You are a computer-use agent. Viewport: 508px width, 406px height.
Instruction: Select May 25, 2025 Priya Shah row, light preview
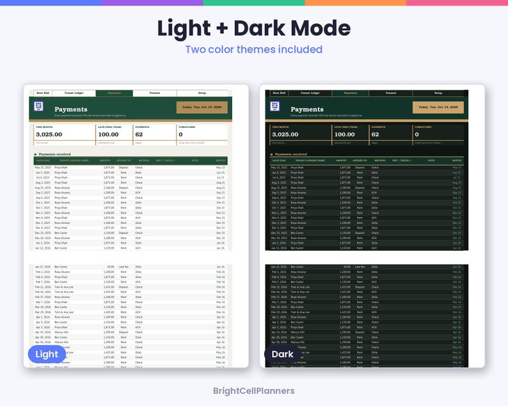131,168
